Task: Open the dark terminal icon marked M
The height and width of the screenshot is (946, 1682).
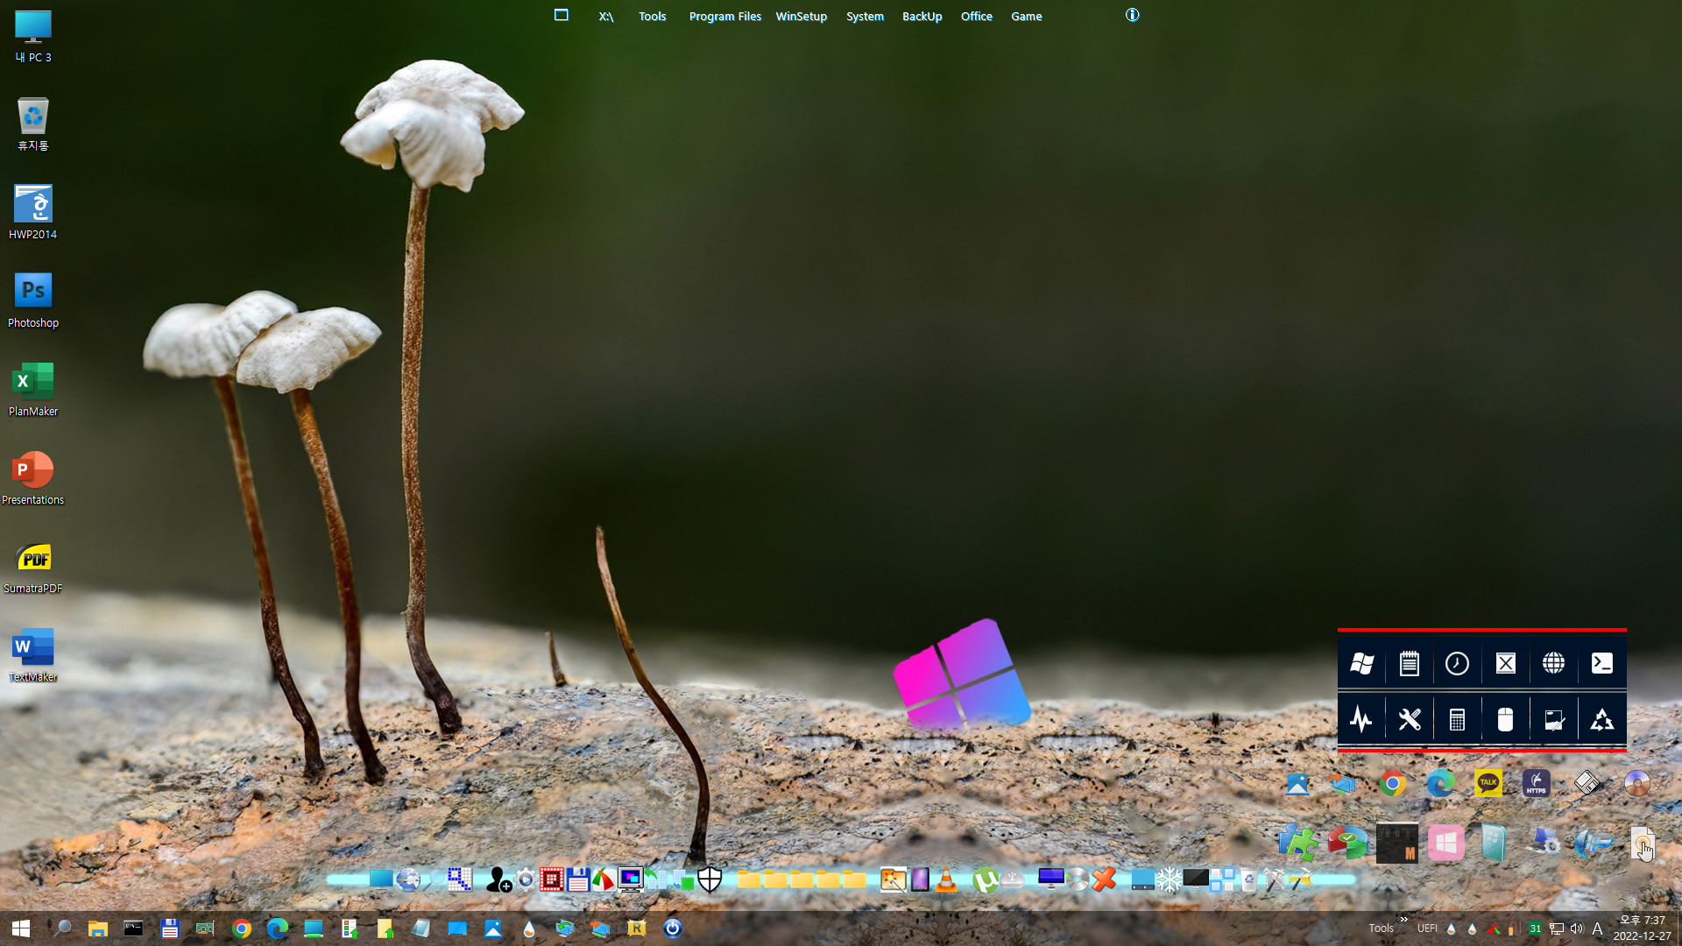Action: (1397, 844)
